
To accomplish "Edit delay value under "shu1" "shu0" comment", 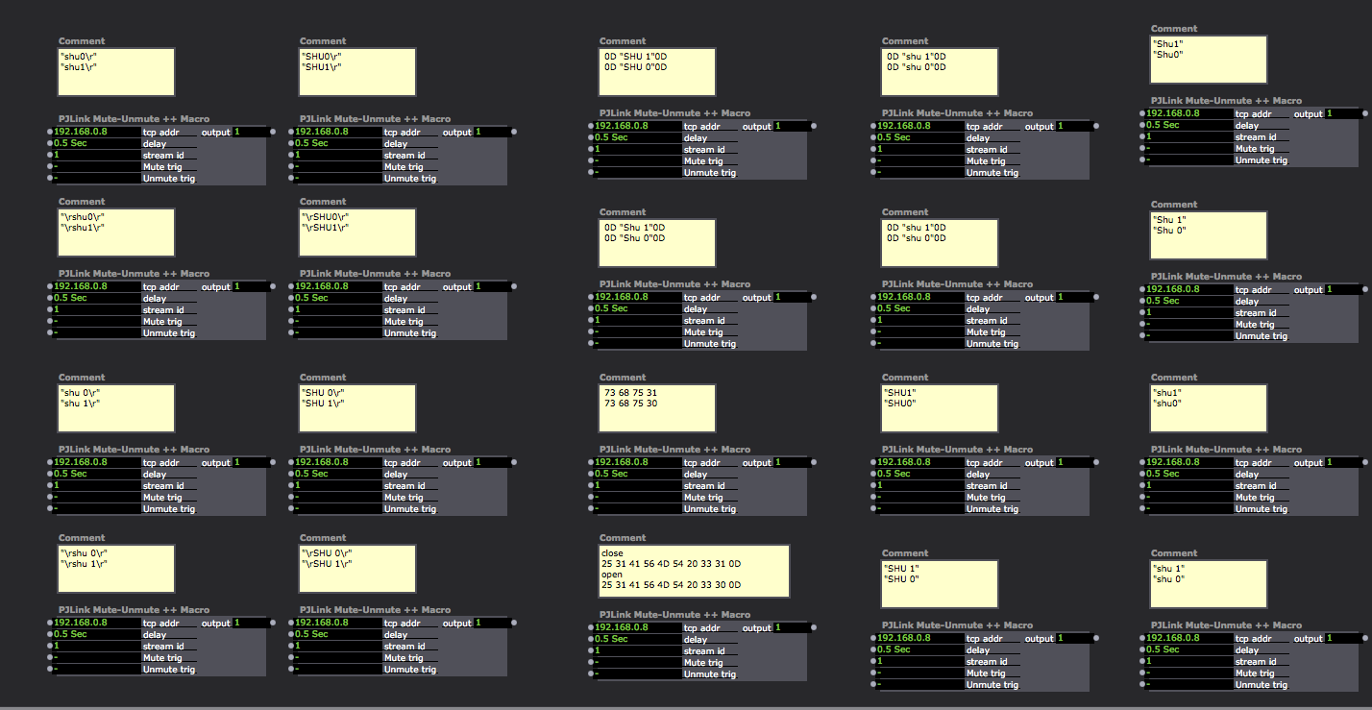I will [1189, 474].
